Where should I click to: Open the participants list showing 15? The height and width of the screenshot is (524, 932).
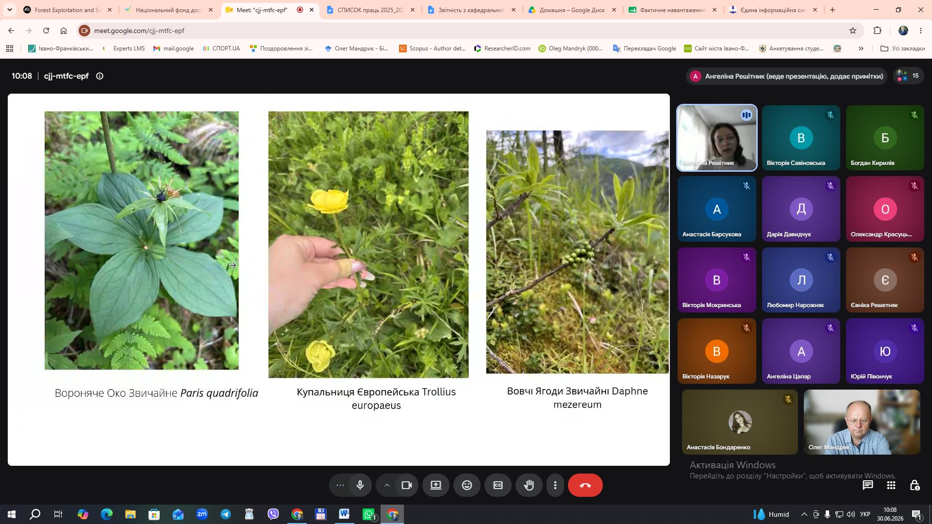(x=908, y=76)
